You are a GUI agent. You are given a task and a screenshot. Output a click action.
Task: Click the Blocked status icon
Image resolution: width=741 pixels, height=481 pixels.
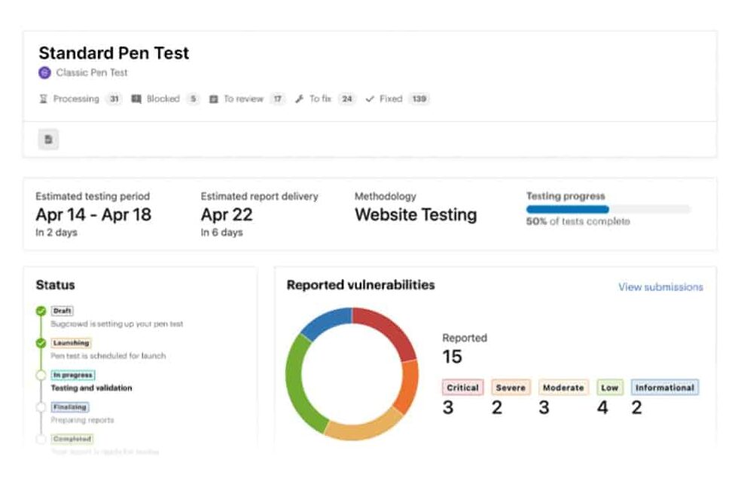pos(136,99)
